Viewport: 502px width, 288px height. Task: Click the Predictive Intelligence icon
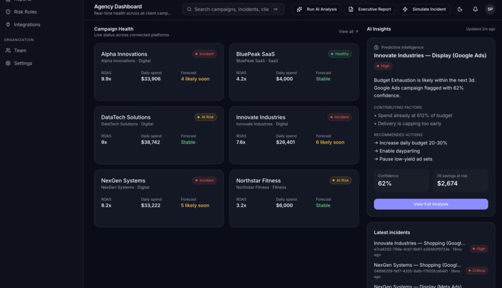tap(376, 47)
